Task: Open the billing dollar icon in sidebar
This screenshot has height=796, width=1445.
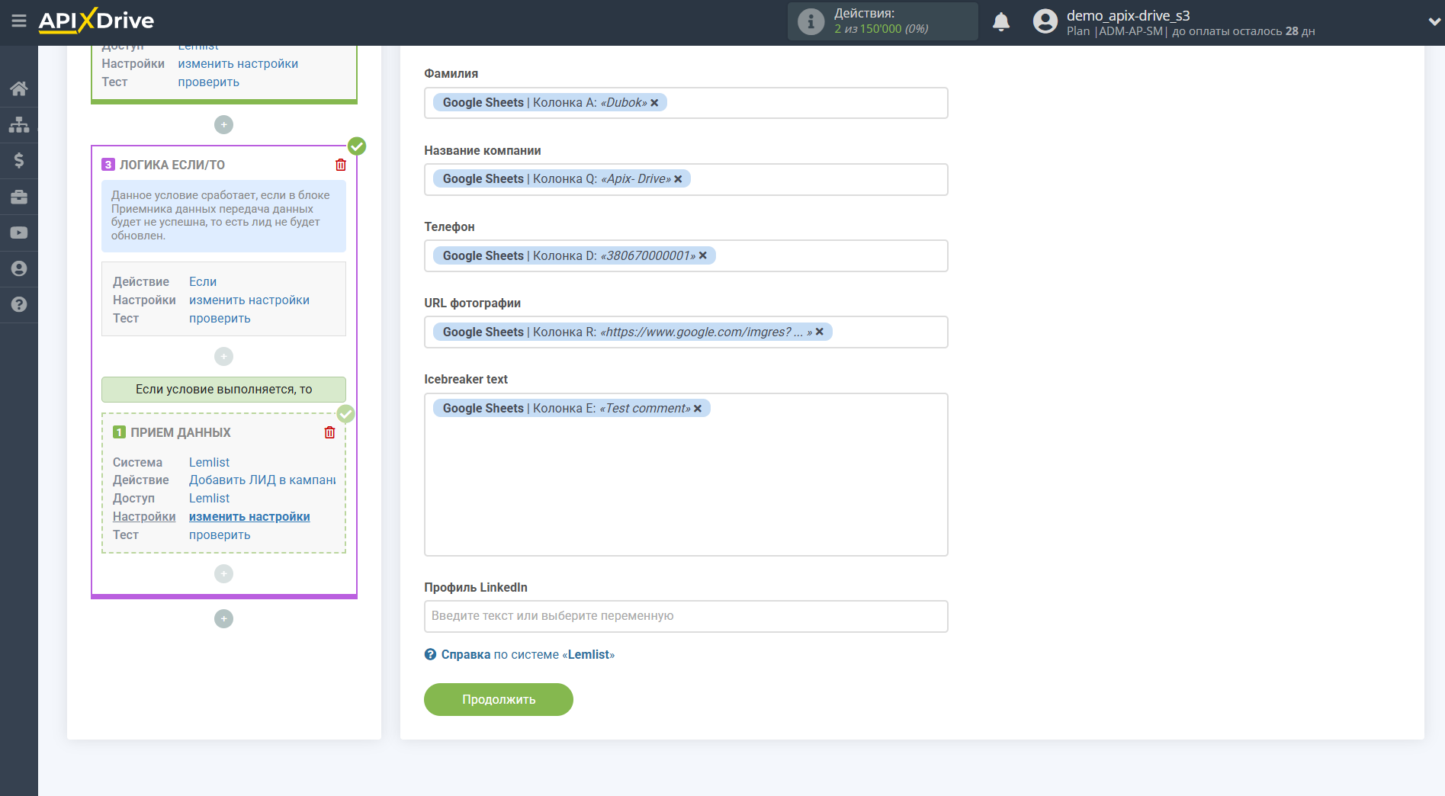Action: 19,160
